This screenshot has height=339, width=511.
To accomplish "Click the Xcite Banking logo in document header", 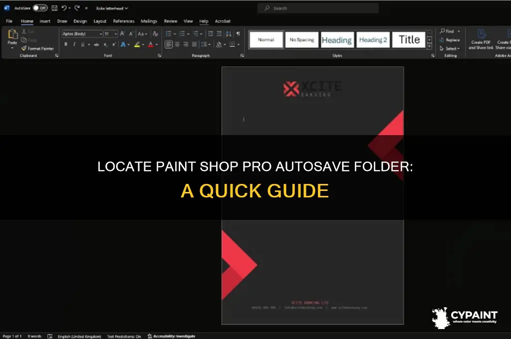I will point(312,89).
